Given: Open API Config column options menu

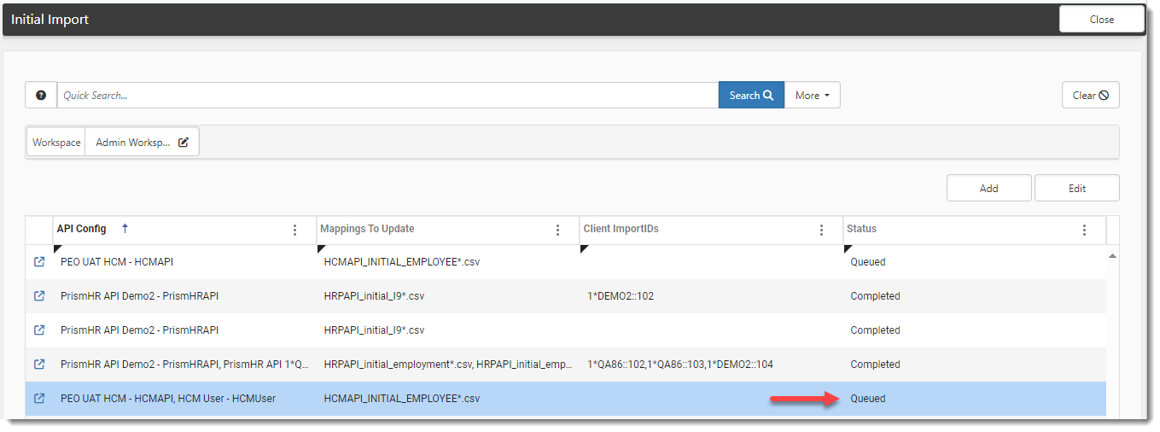Looking at the screenshot, I should tap(295, 230).
